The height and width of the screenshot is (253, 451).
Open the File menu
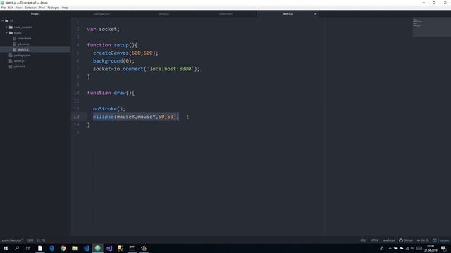coord(4,8)
